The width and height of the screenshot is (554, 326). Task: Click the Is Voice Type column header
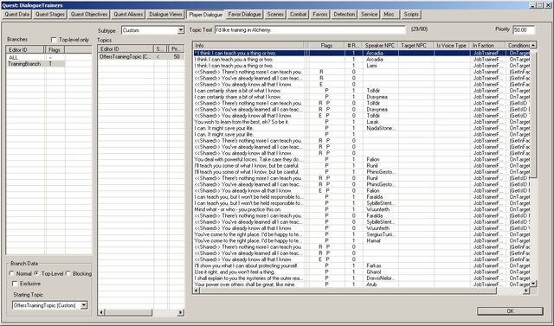[x=452, y=46]
